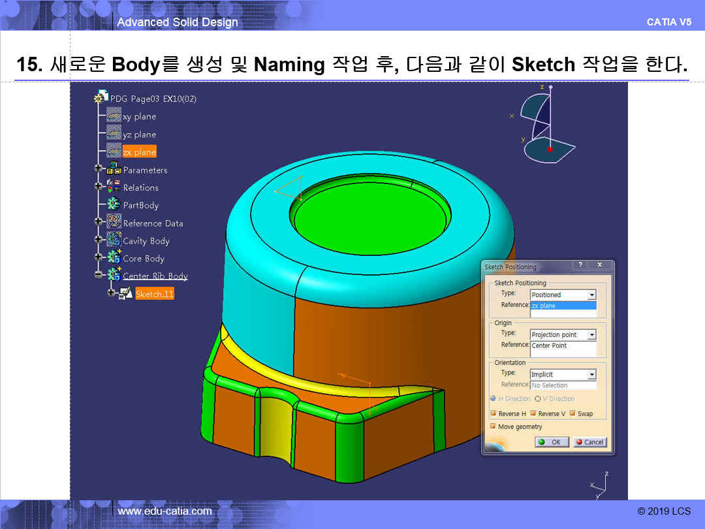This screenshot has width=705, height=529.
Task: Select the Relations formula icon
Action: click(114, 187)
